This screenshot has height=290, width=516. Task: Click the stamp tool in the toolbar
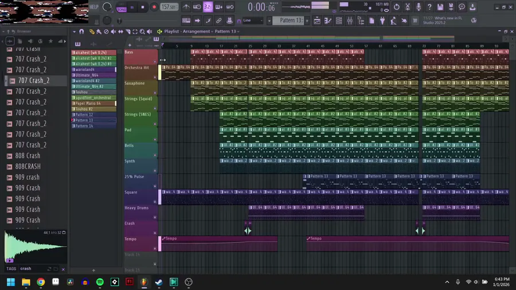pos(230,21)
